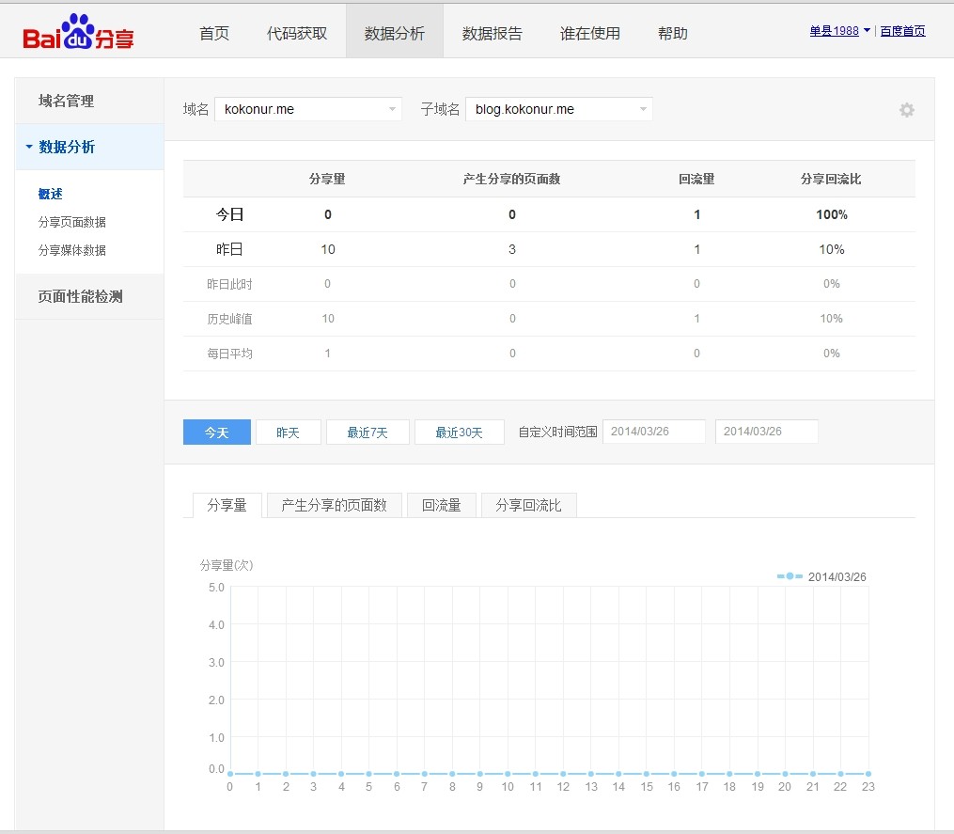Go to 首页 in top navigation
The height and width of the screenshot is (834, 954).
(x=214, y=34)
